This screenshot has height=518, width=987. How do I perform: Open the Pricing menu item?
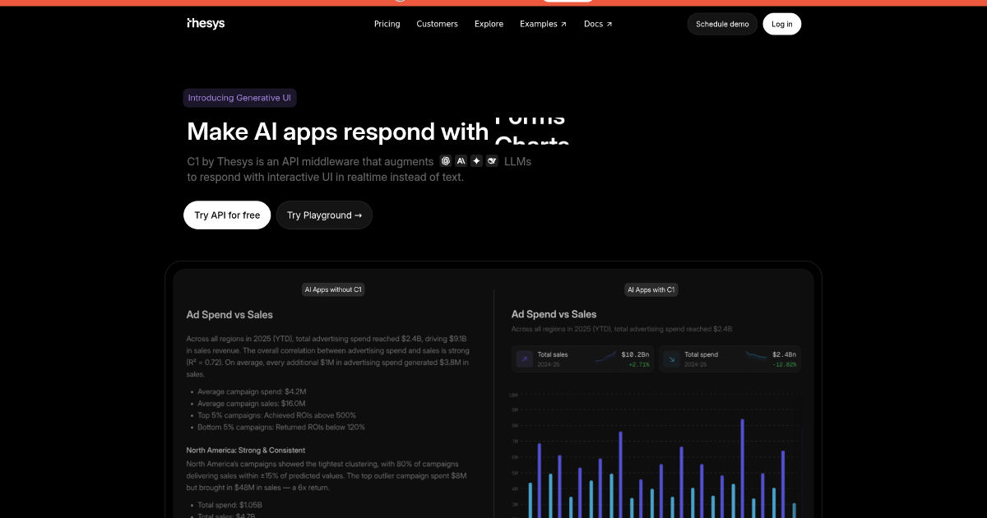pos(387,24)
